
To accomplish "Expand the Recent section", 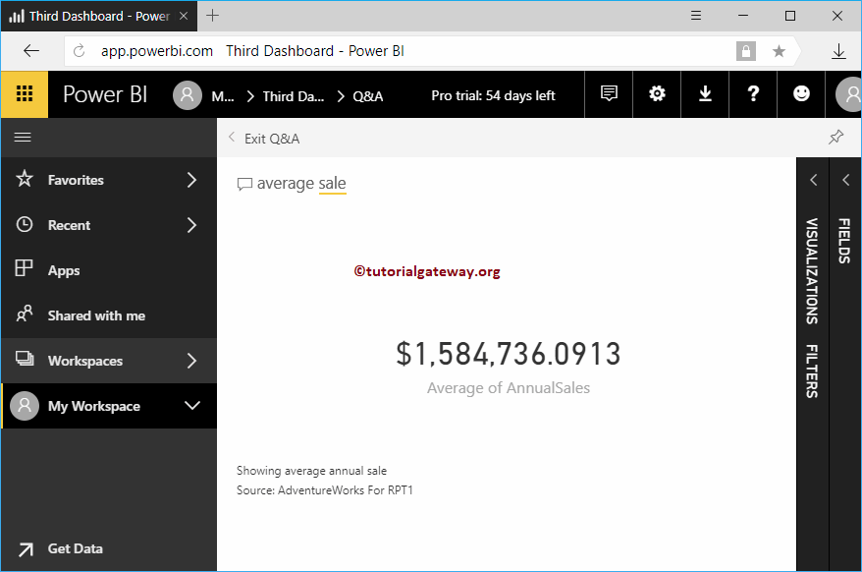I will point(192,225).
